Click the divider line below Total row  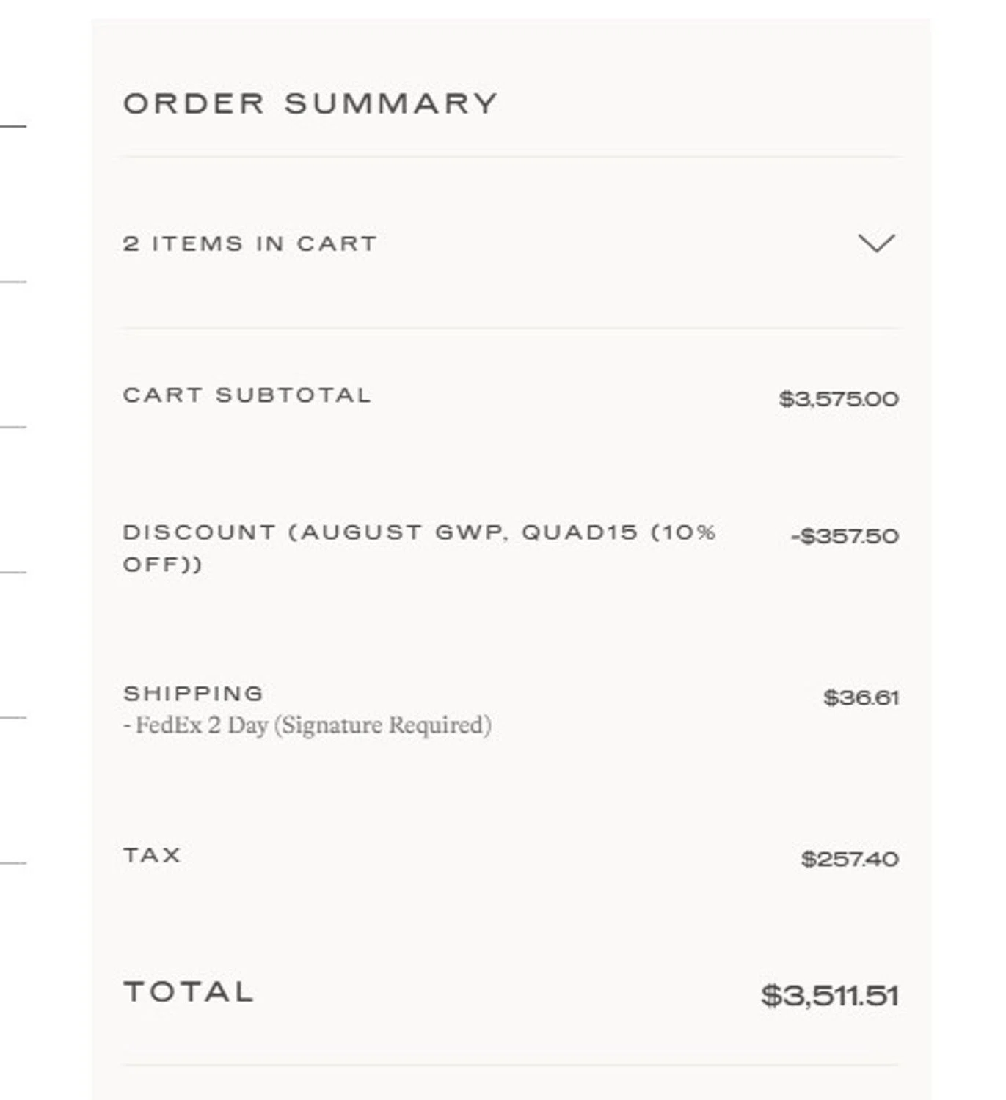click(x=510, y=1065)
